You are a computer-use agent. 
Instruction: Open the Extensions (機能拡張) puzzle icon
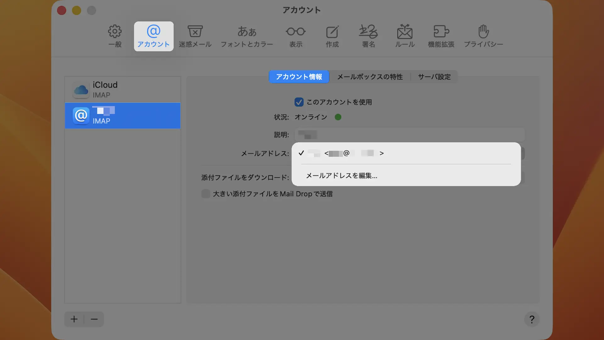pyautogui.click(x=441, y=36)
